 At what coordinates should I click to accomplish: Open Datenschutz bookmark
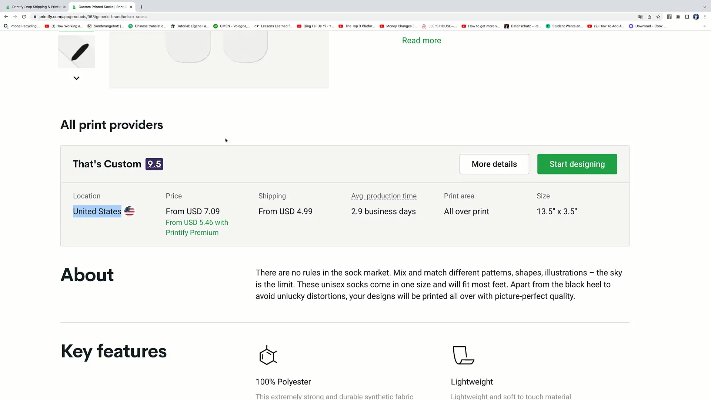pos(523,26)
